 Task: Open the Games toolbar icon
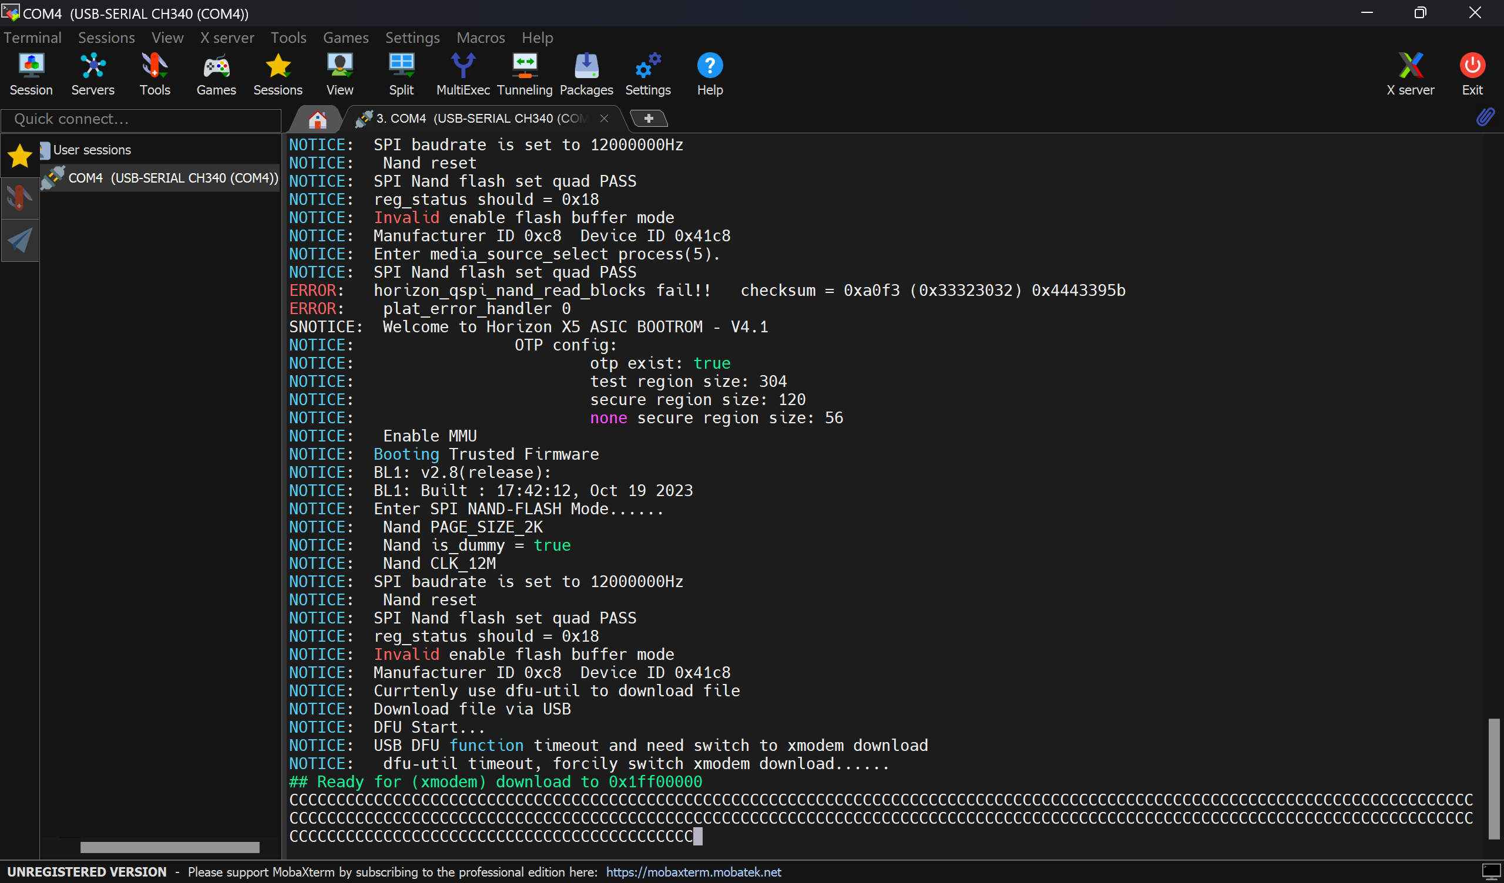(x=216, y=74)
